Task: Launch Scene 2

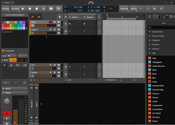Action: click(x=85, y=17)
